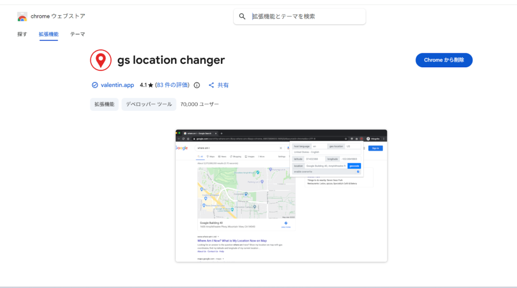The height and width of the screenshot is (288, 517).
Task: Click the Chrome Web Store logo icon
Action: pos(22,17)
